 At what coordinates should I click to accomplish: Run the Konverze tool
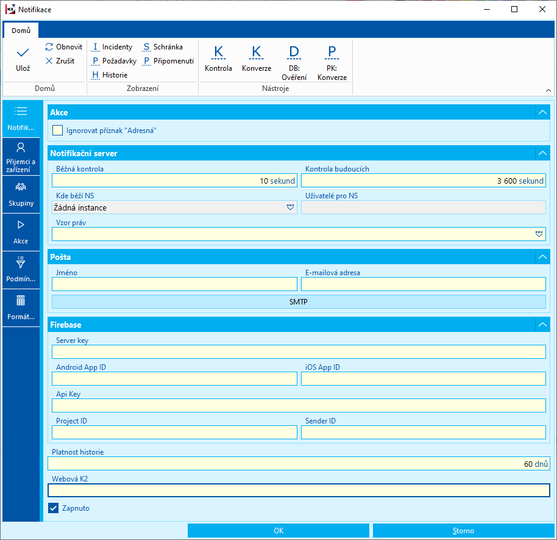pyautogui.click(x=256, y=58)
